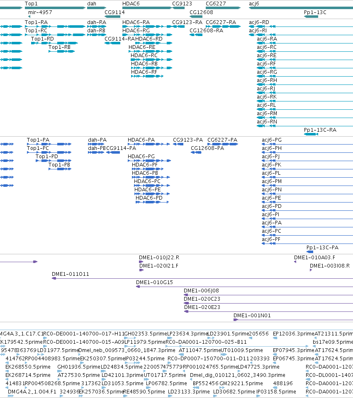Select the acj6 gene label
The image size is (353, 398).
pyautogui.click(x=254, y=4)
